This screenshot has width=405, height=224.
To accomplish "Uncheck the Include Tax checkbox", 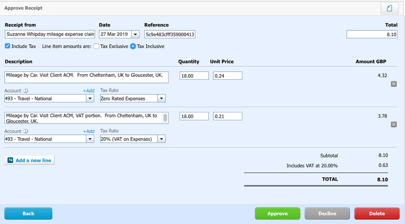I will coord(8,46).
